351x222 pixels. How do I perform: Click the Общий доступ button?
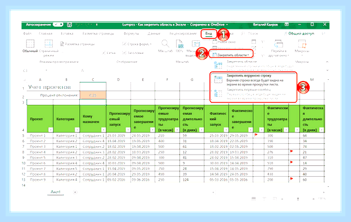pos(299,33)
